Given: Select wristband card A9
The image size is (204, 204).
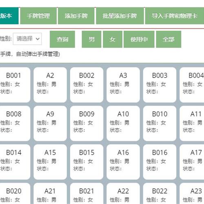Looking at the screenshot, I should pos(50,123).
